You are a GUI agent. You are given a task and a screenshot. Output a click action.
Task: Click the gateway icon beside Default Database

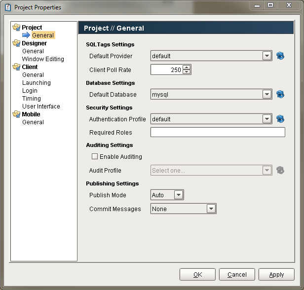(x=280, y=94)
